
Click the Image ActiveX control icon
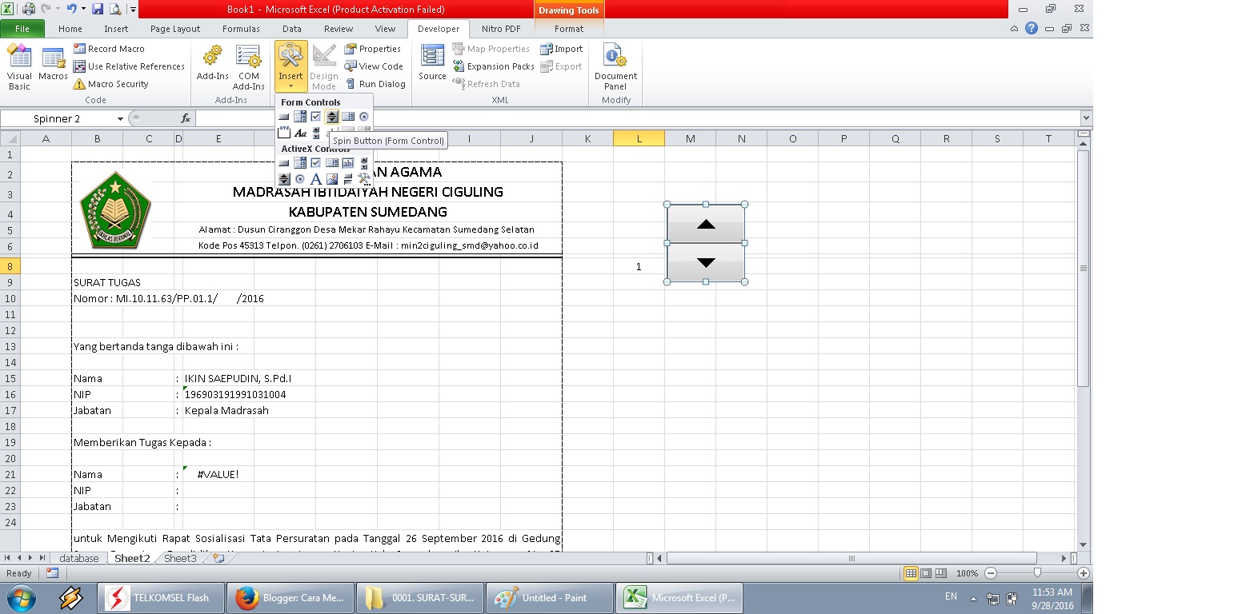[x=331, y=179]
